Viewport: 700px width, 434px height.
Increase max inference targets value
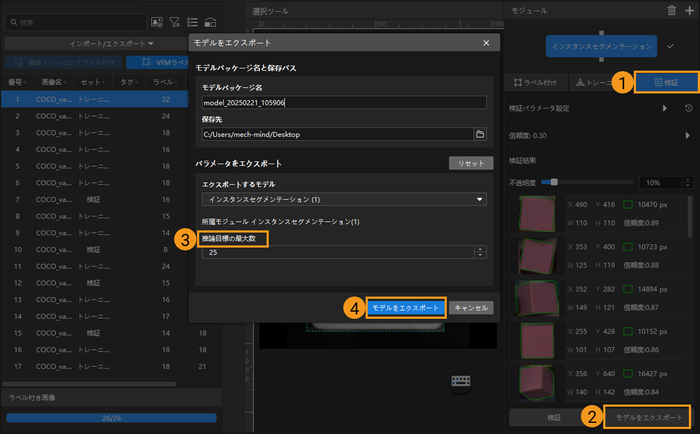480,249
